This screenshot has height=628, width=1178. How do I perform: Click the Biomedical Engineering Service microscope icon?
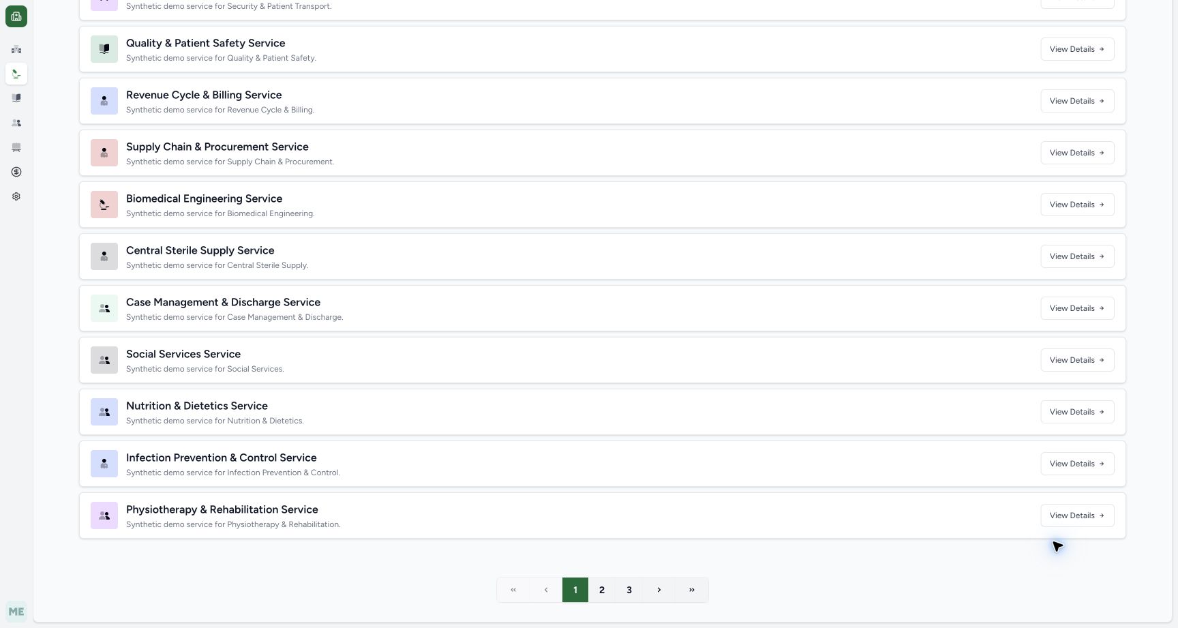(x=104, y=205)
